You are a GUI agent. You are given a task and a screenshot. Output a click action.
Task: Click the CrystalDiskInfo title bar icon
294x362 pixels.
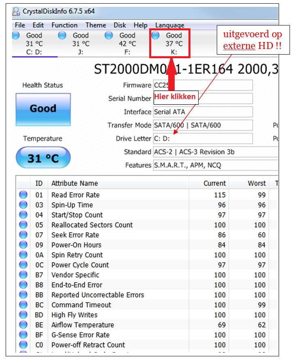point(16,11)
